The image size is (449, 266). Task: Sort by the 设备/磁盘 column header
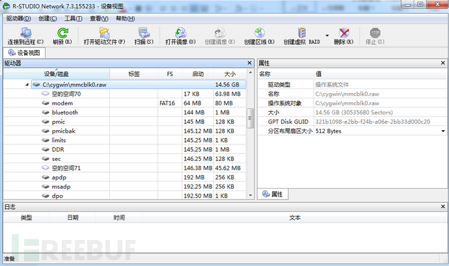point(57,74)
